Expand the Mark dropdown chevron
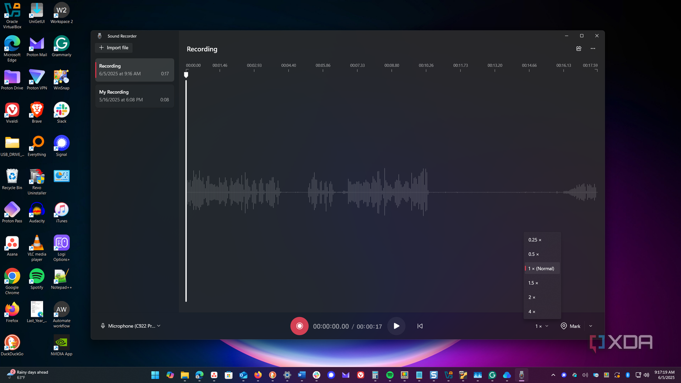 [591, 326]
